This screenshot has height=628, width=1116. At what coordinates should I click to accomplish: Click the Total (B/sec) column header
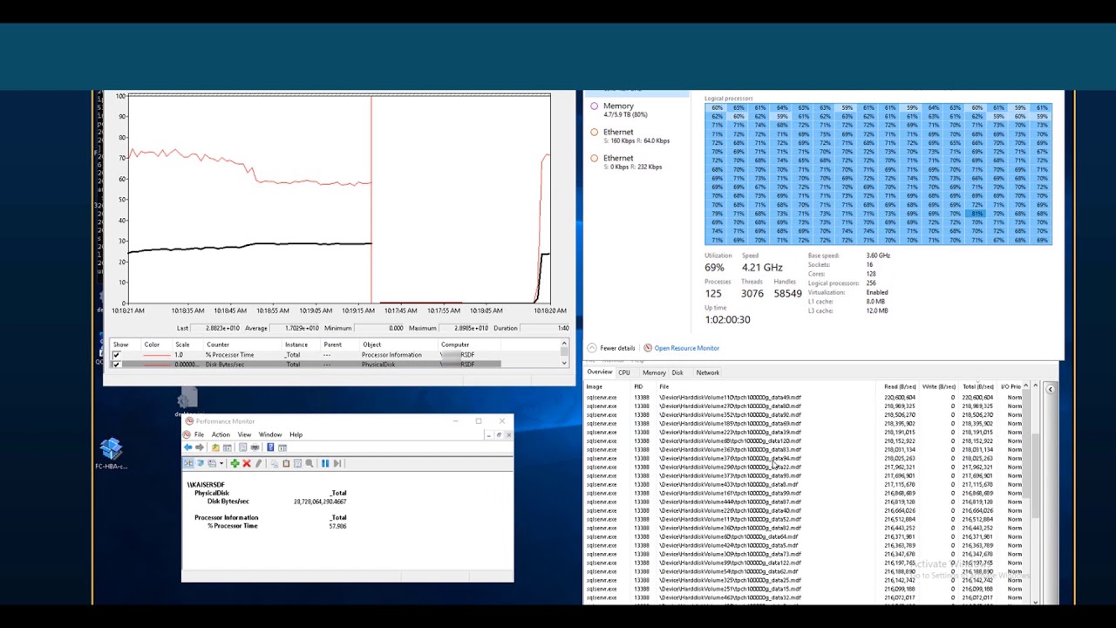pyautogui.click(x=977, y=386)
